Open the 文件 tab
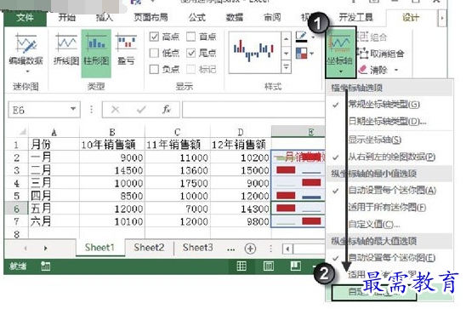The height and width of the screenshot is (309, 466). (26, 18)
